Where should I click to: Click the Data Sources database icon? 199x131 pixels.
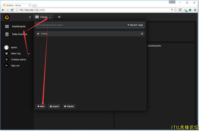coord(7,34)
